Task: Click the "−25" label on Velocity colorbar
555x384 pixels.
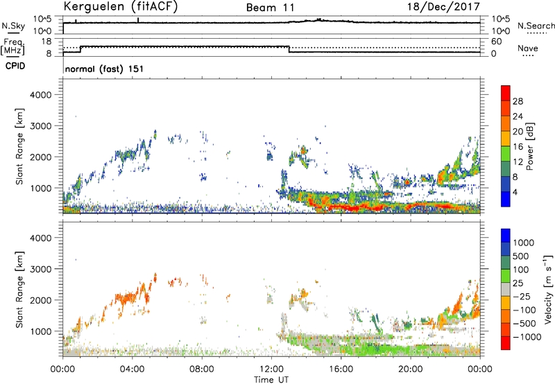Action: click(522, 296)
